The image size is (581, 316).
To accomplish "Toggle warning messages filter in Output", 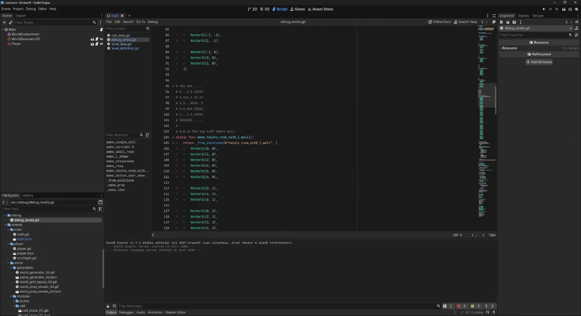I will [x=476, y=306].
